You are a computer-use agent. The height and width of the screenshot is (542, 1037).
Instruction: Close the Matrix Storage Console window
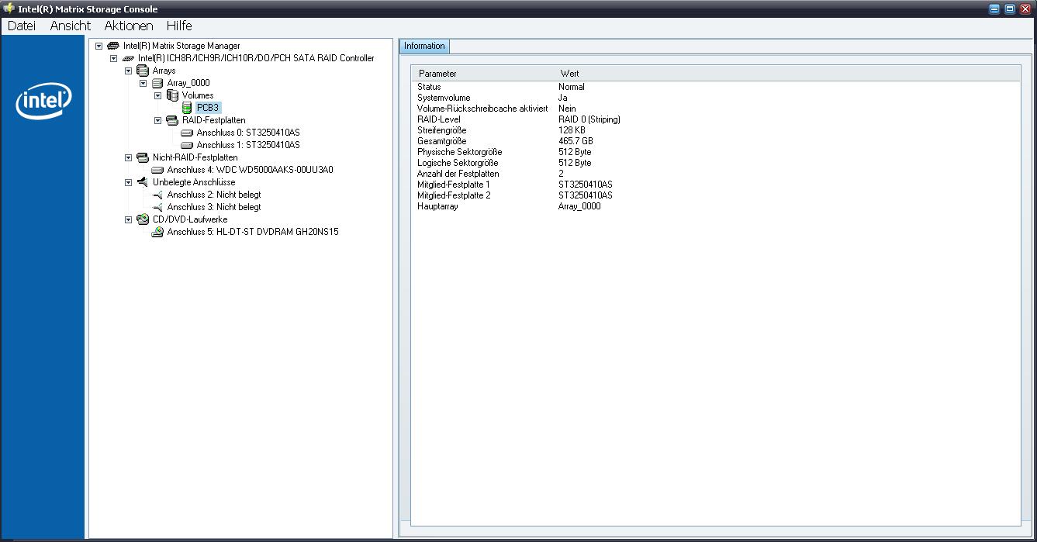click(1025, 9)
